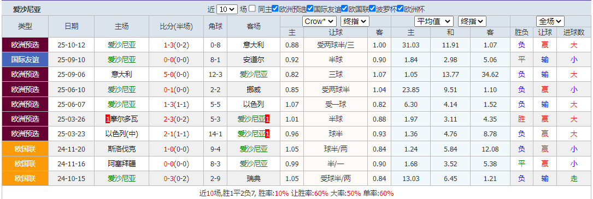Click home odds 31.03
Image resolution: width=593 pixels, height=199 pixels.
411,45
